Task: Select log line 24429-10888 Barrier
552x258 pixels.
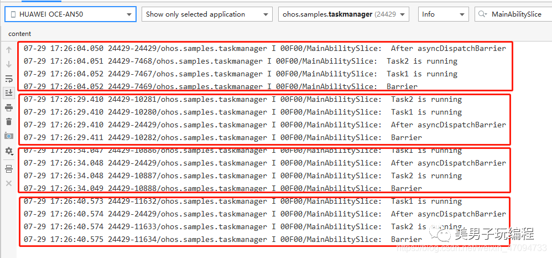Action: [222, 188]
